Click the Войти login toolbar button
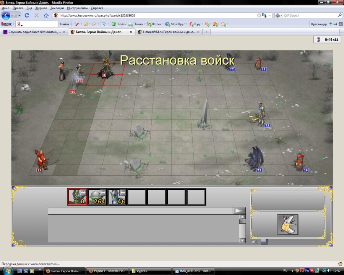 point(119,24)
